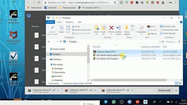Select Get Started with Dropbox Paper file

138,55
